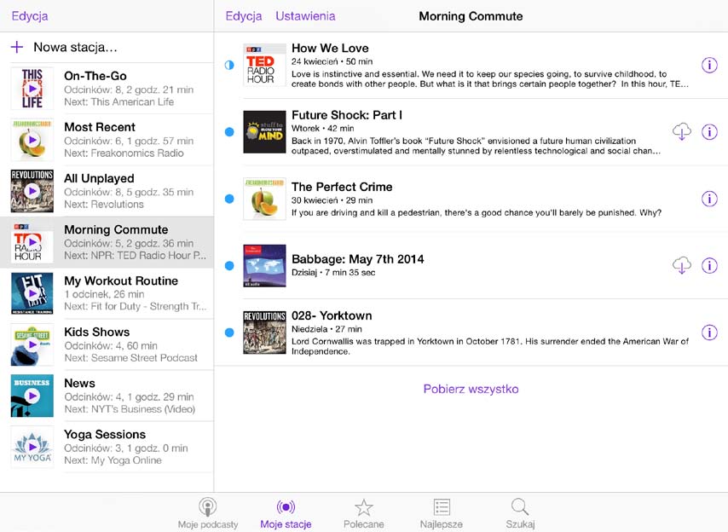The image size is (728, 532).
Task: Open info for How We Love episode
Action: (709, 65)
